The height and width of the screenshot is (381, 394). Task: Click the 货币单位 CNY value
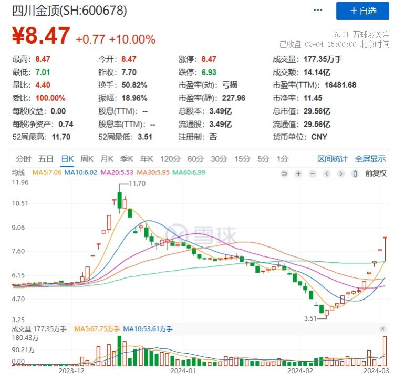point(319,137)
